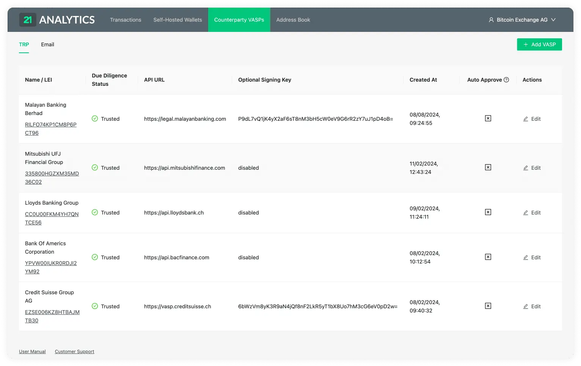This screenshot has width=581, height=366.
Task: Toggle Auto Approve for Malayan Banking Berhad
Action: 488,118
